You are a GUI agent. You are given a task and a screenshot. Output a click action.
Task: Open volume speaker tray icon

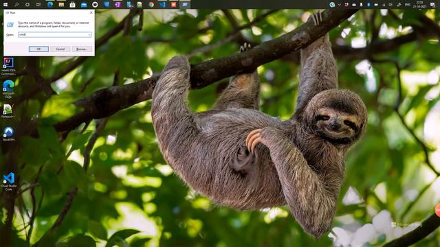tap(390, 5)
